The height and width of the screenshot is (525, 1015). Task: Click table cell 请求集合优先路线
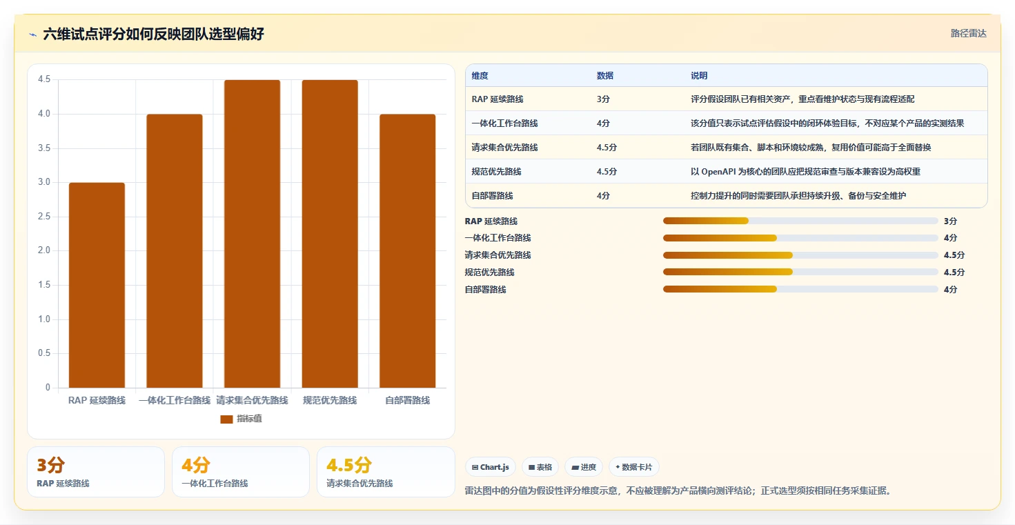(505, 148)
